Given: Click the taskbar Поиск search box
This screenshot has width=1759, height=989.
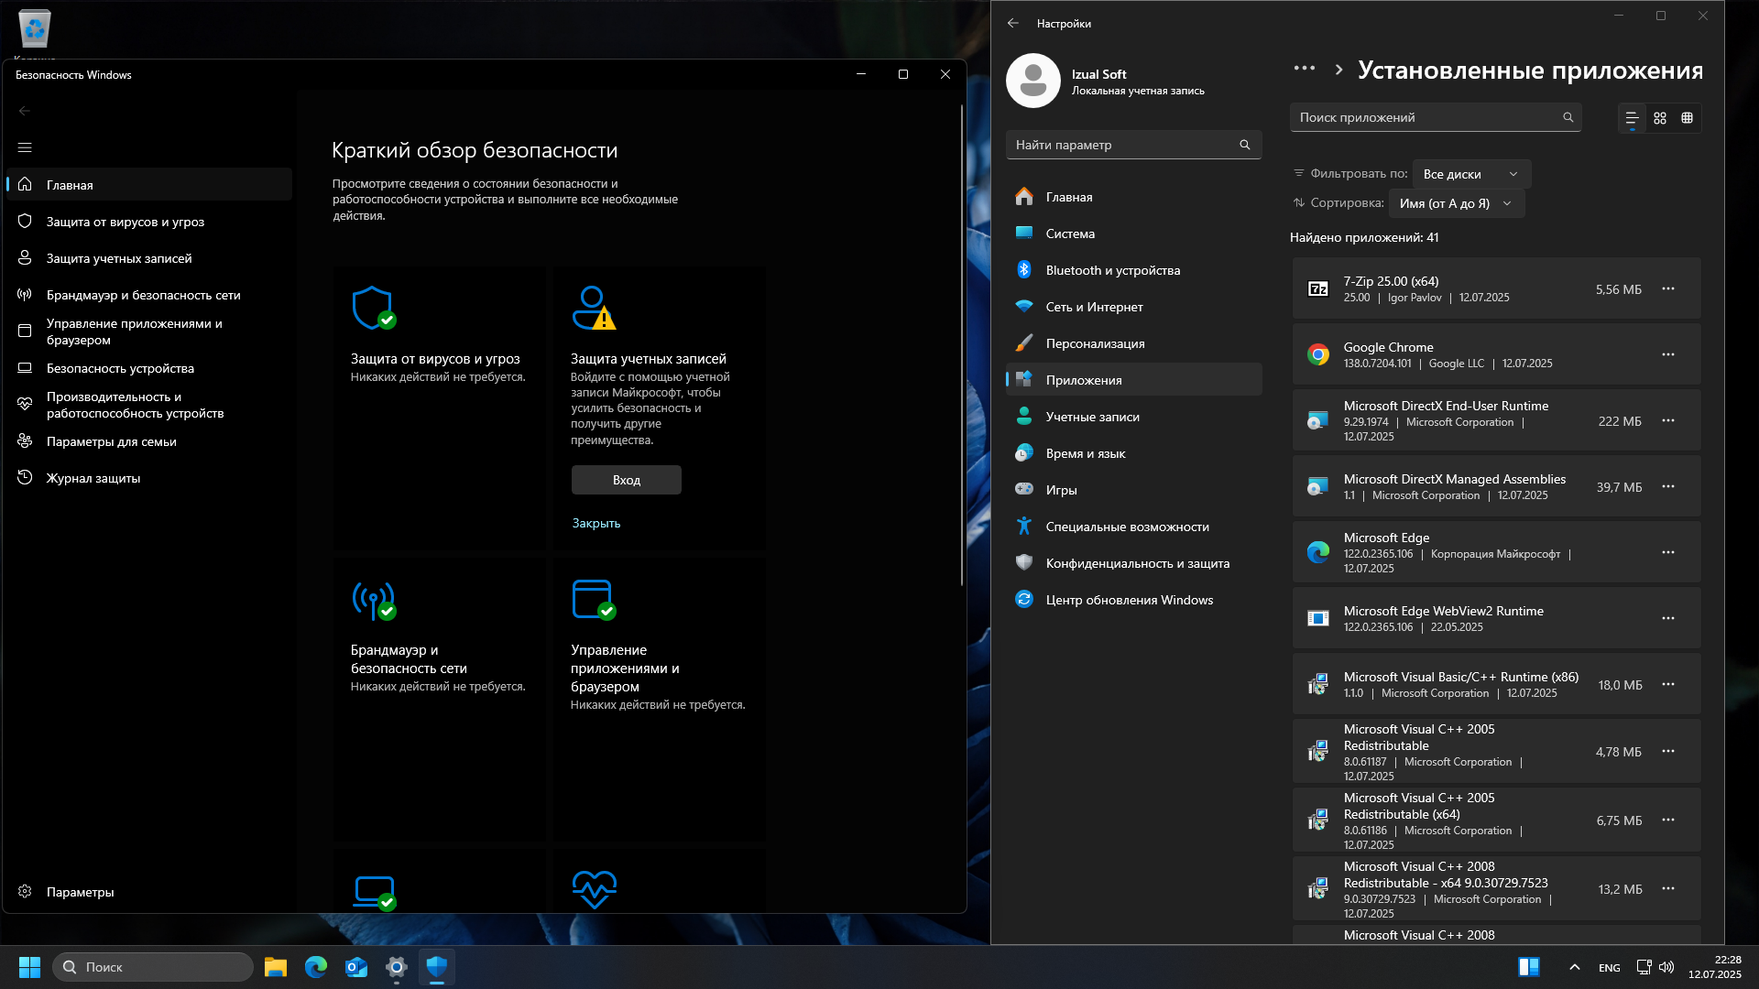Looking at the screenshot, I should (x=153, y=967).
